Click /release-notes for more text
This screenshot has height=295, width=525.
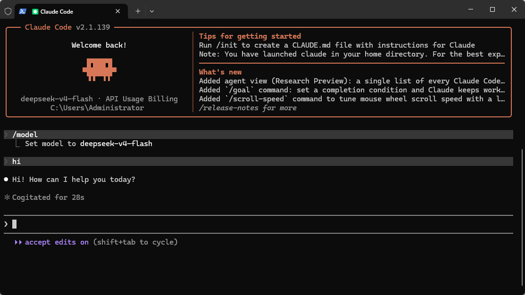[x=248, y=108]
